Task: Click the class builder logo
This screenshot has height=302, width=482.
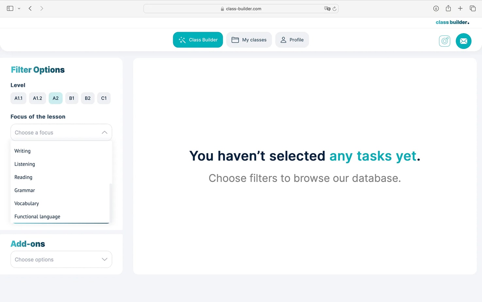Action: coord(452,22)
